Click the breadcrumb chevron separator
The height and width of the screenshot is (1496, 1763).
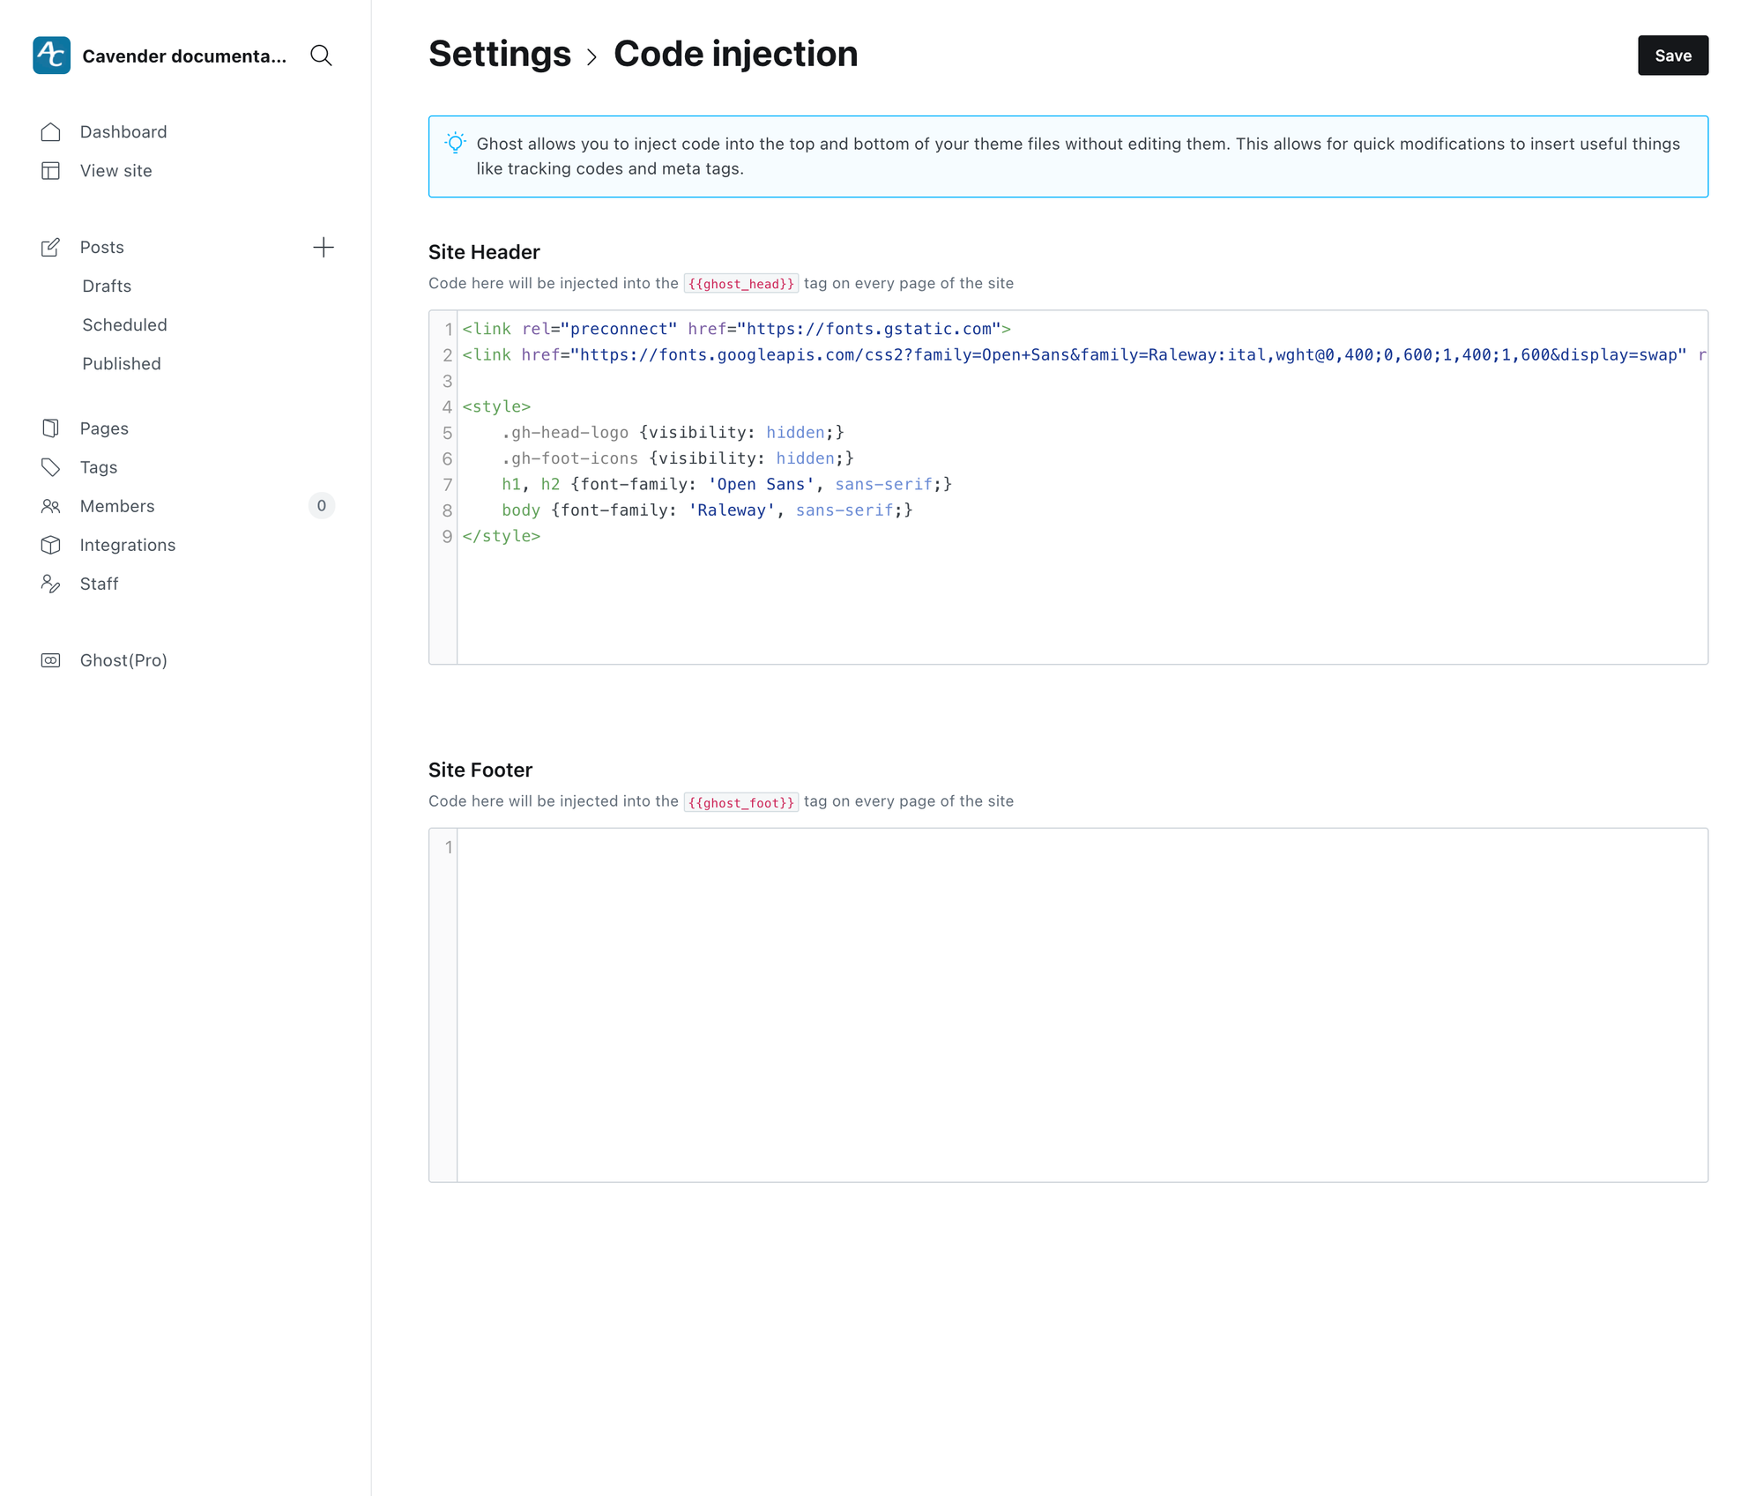592,57
